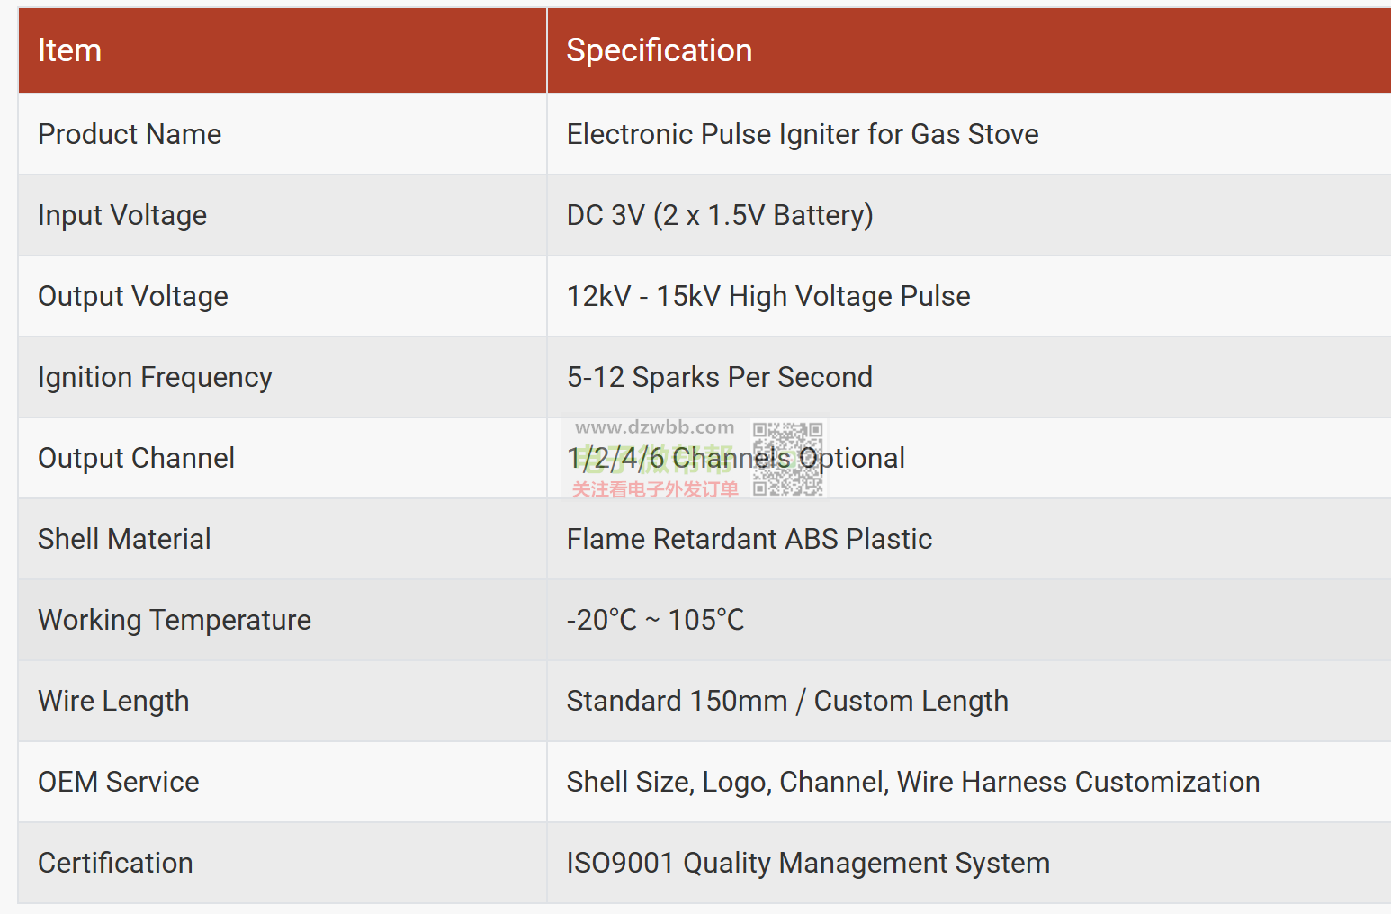Click the DC 3V battery specification
The image size is (1391, 914).
coord(720,215)
